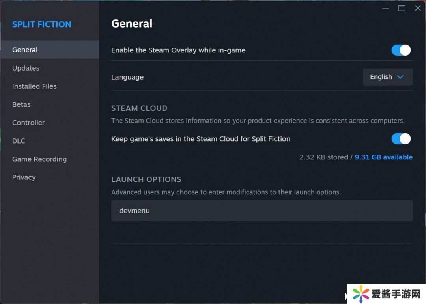Close the Split Fiction properties dialog
The image size is (426, 304).
pyautogui.click(x=418, y=8)
